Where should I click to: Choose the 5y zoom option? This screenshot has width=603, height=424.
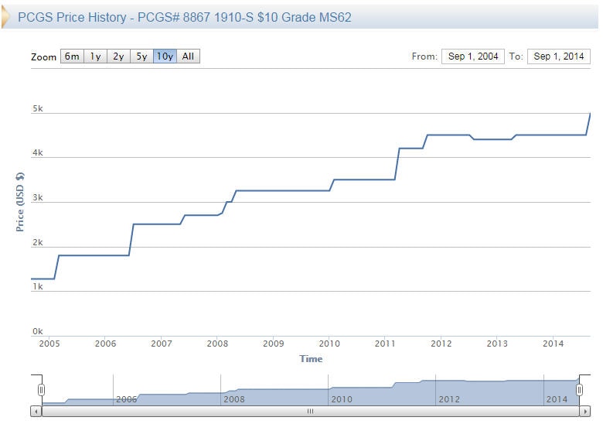(141, 56)
